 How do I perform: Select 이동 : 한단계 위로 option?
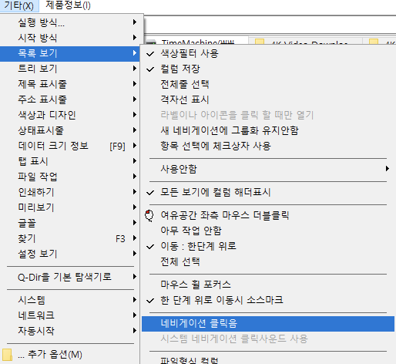(x=268, y=246)
